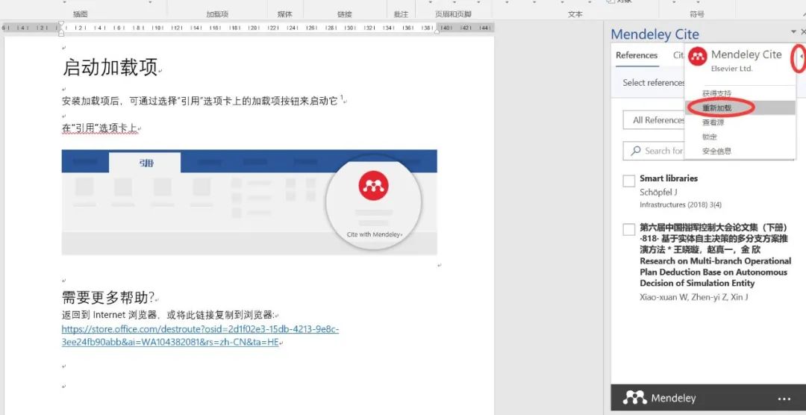Click Infrastructures (2018) 3(4) source line
Viewport: 806px width, 415px height.
681,205
